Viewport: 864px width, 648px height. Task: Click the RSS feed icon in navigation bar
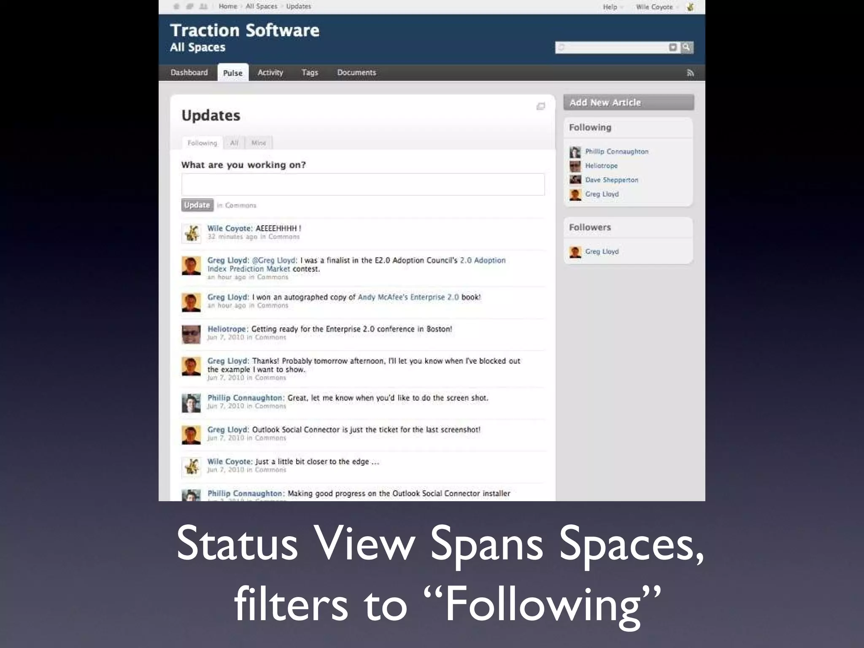coord(690,73)
